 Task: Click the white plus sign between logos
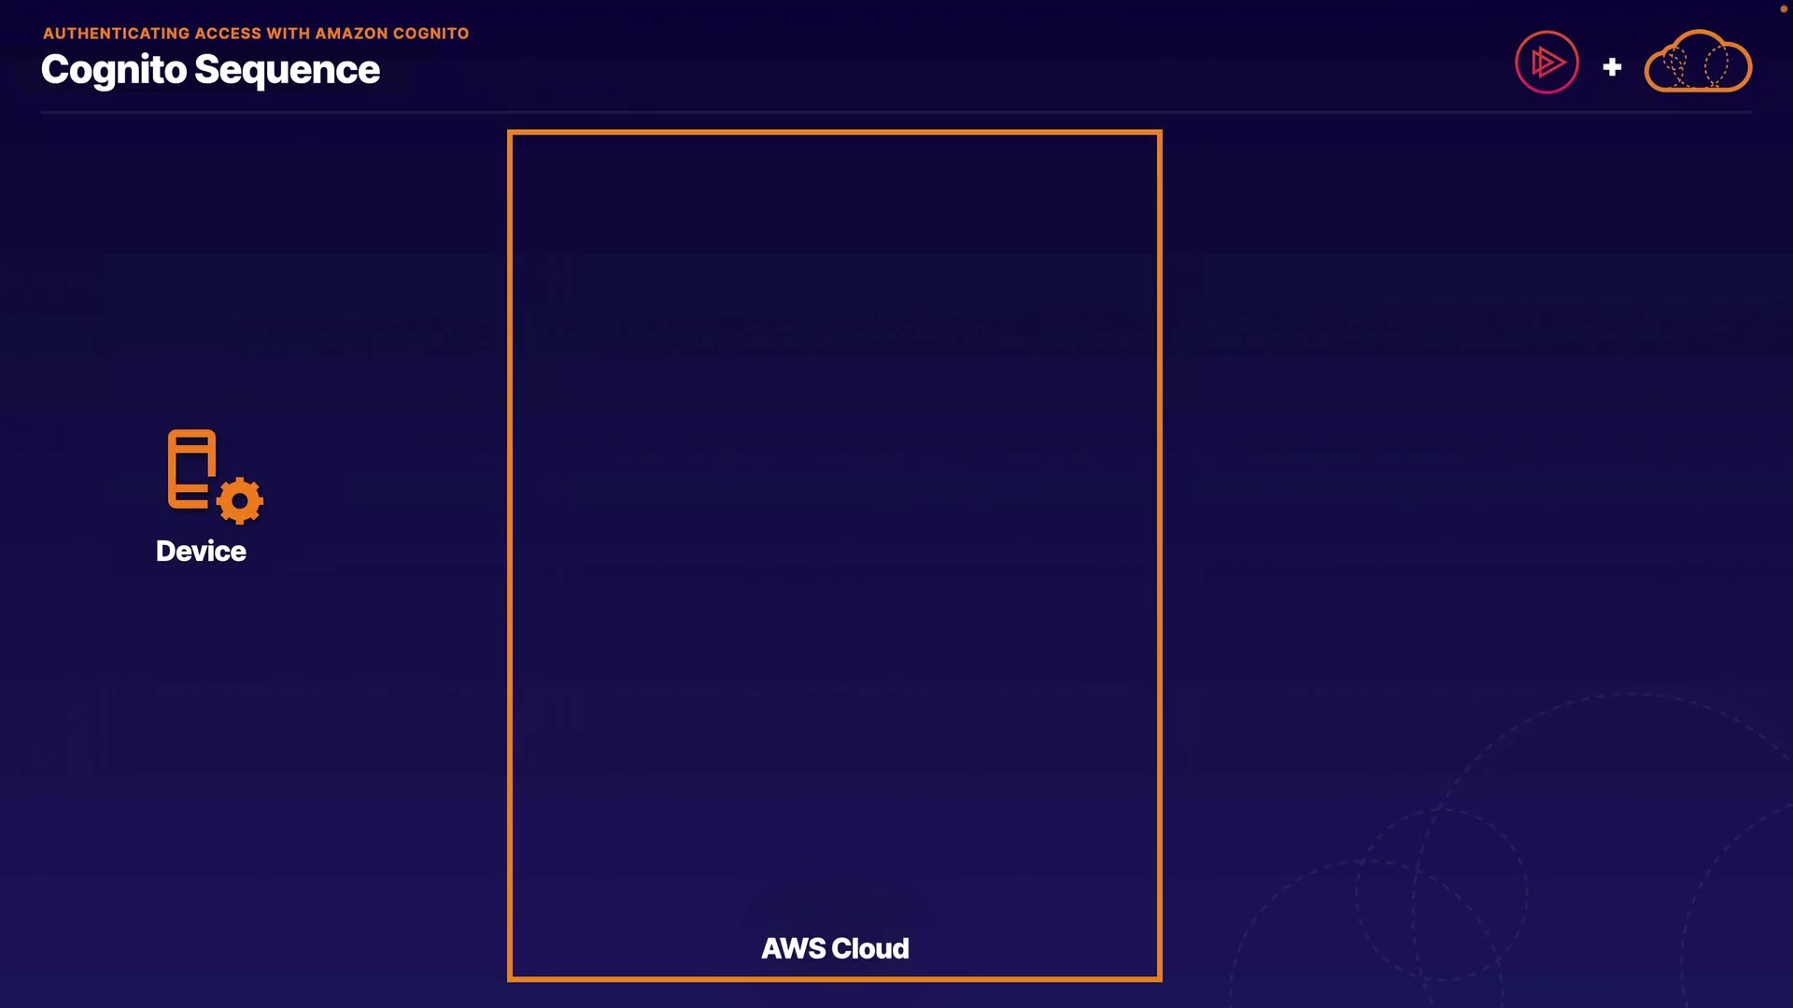tap(1612, 67)
